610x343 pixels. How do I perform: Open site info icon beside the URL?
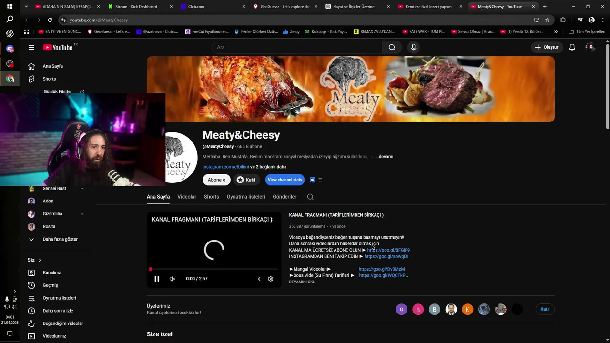tap(63, 20)
